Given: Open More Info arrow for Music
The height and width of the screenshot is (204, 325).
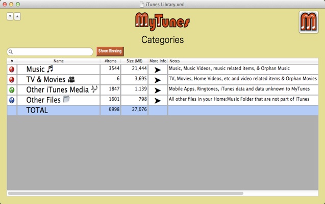Looking at the screenshot, I should (158, 70).
